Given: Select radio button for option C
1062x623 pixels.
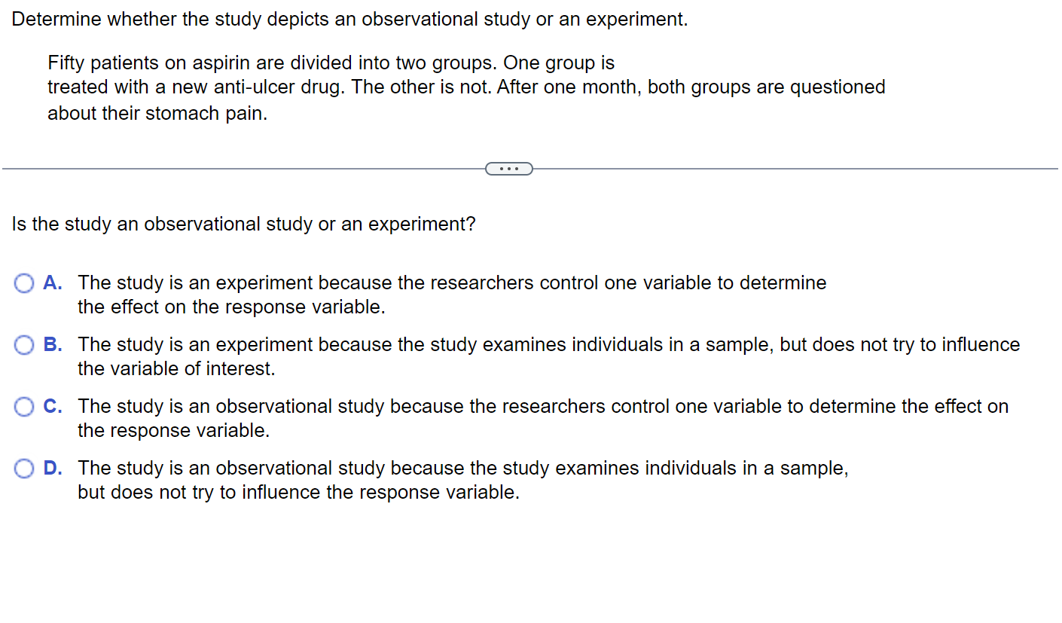Looking at the screenshot, I should click(x=23, y=406).
